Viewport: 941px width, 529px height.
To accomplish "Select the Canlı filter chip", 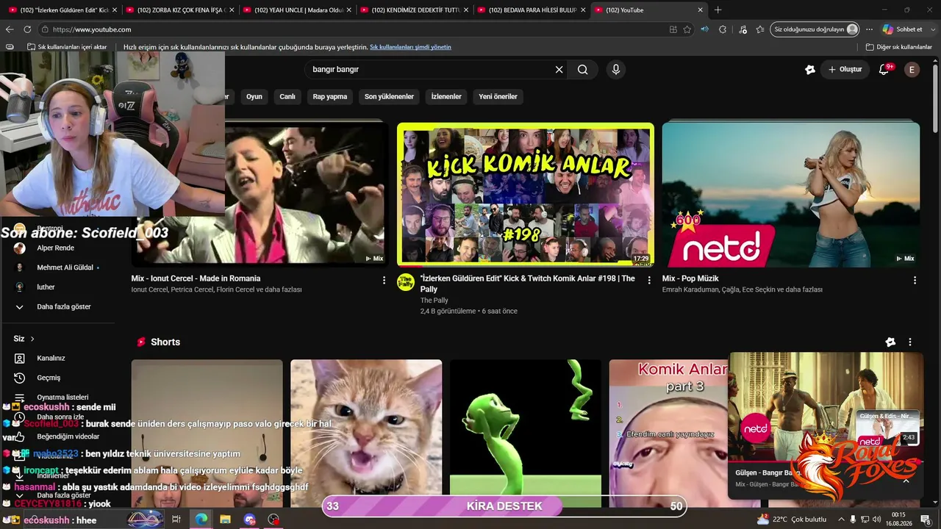I will (287, 96).
